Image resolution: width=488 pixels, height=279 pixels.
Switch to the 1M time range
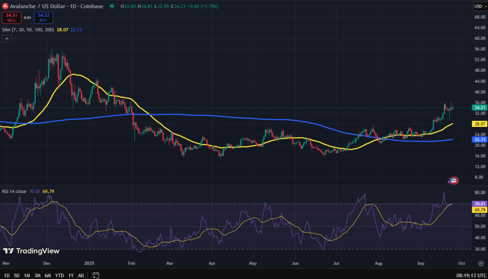[x=27, y=275]
